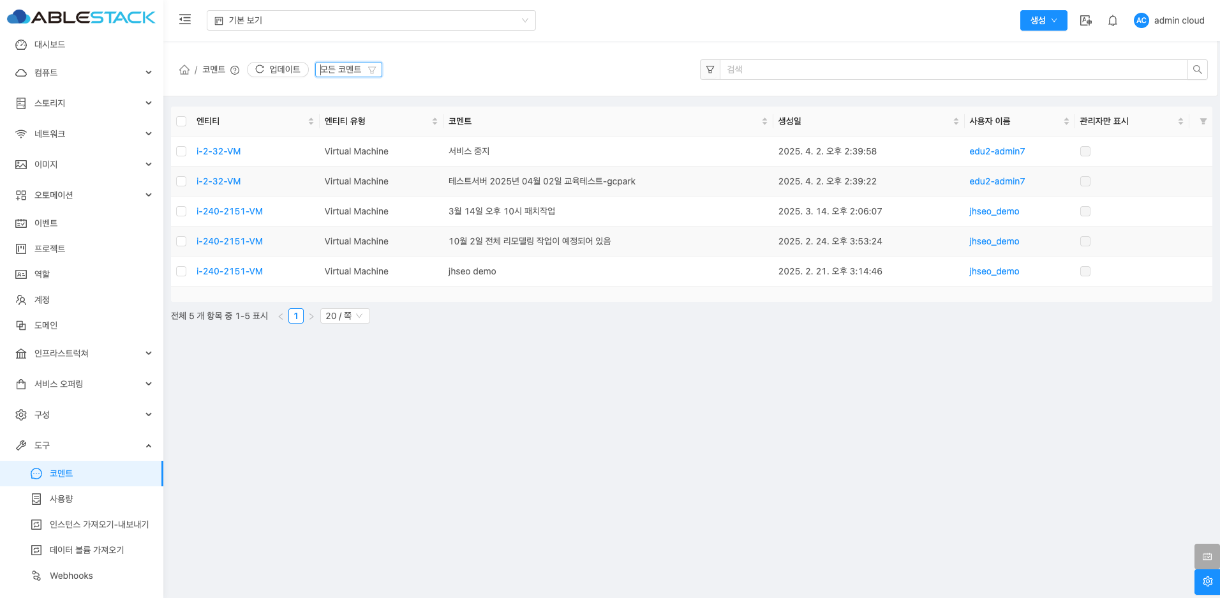Click the ABLESTACK logo
This screenshot has width=1220, height=598.
point(81,17)
